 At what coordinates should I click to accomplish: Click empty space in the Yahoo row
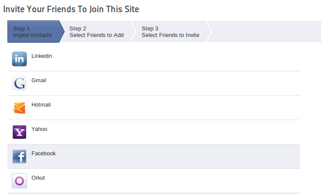click(x=175, y=132)
